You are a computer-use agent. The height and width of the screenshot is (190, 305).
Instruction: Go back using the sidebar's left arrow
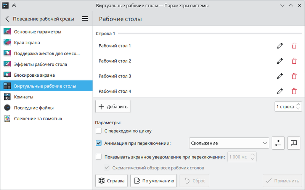click(x=7, y=19)
